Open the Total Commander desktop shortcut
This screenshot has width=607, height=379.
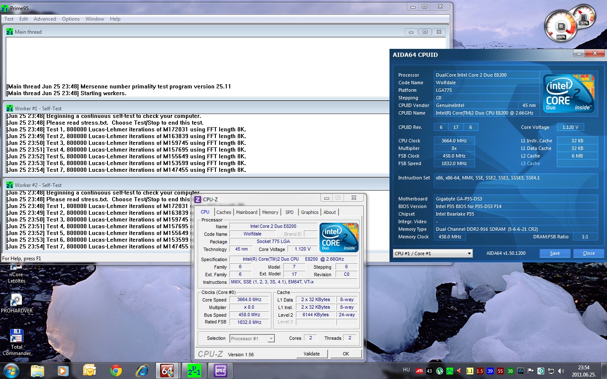click(x=16, y=342)
